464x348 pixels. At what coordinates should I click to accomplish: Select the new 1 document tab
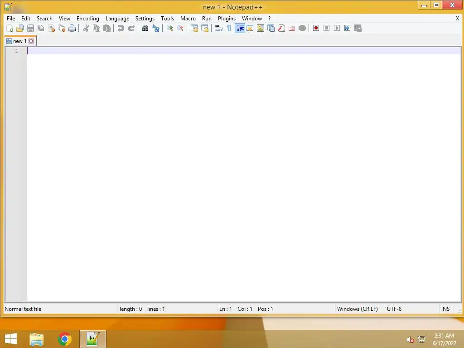pyautogui.click(x=20, y=41)
